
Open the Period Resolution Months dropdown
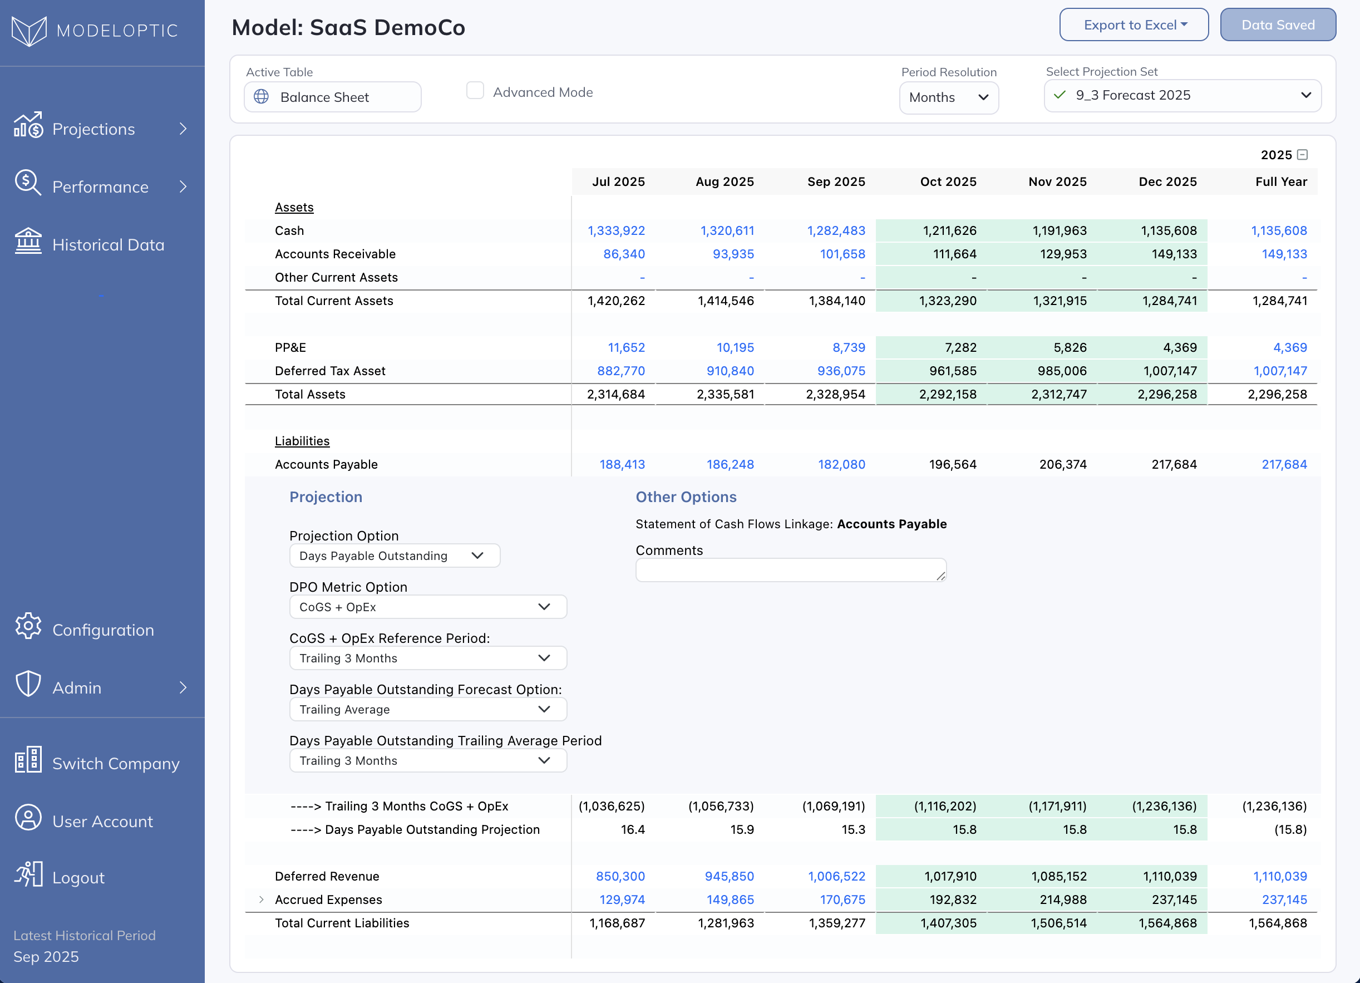pyautogui.click(x=948, y=97)
